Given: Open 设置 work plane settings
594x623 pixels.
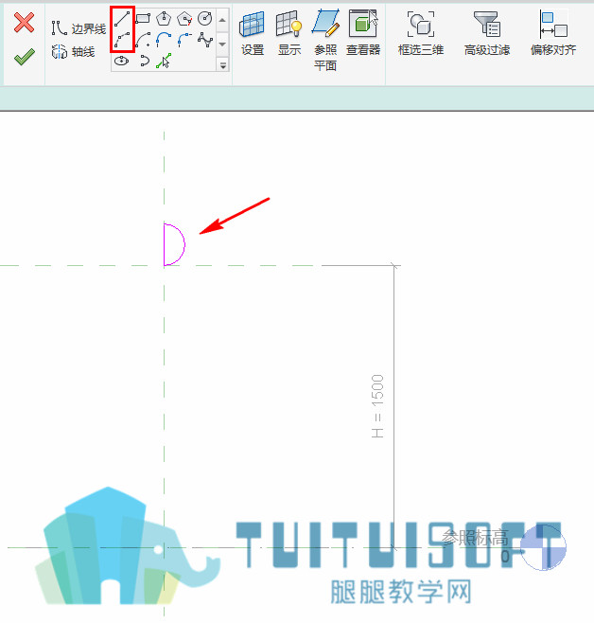Looking at the screenshot, I should 253,34.
